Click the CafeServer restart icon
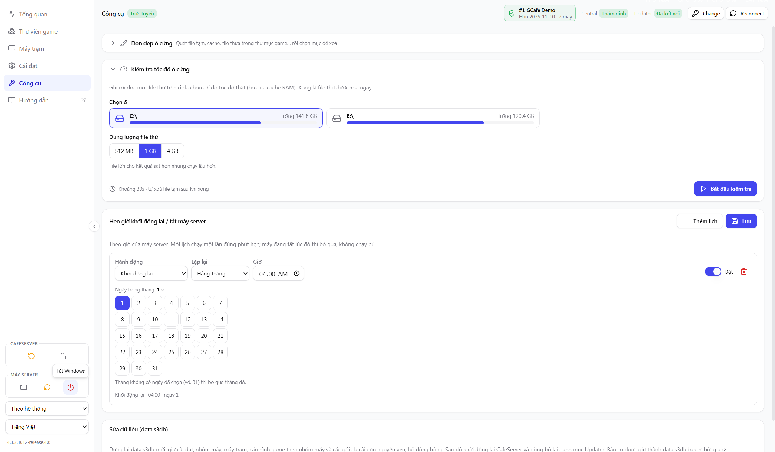Viewport: 775px width, 452px height. pyautogui.click(x=31, y=356)
